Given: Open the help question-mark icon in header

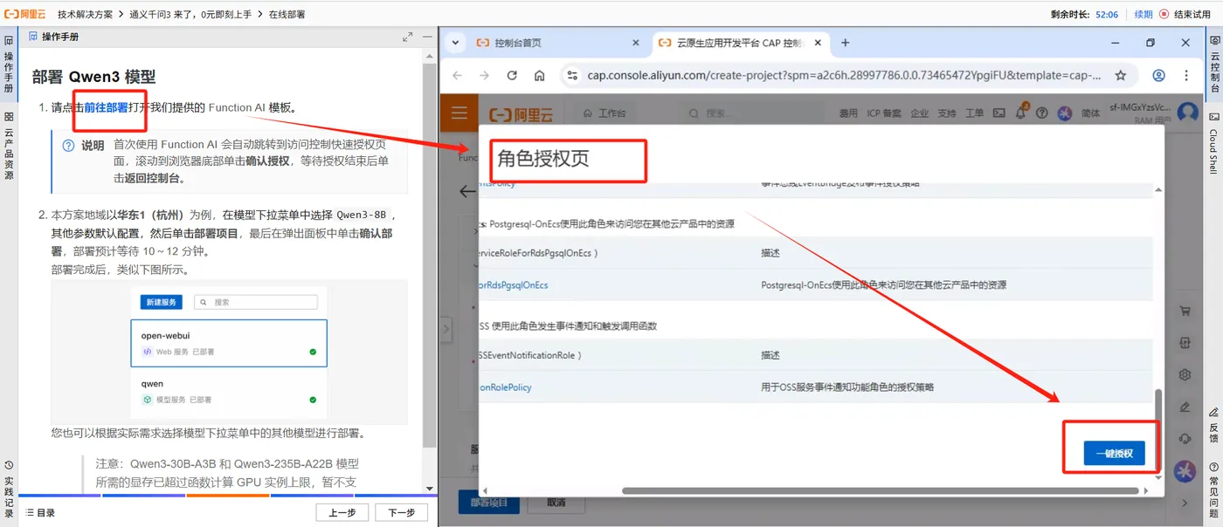Looking at the screenshot, I should [1041, 113].
